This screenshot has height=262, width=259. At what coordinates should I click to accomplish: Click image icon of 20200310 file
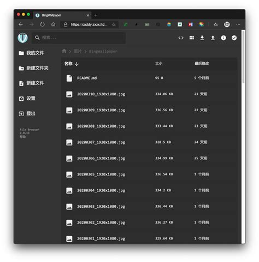(69, 94)
